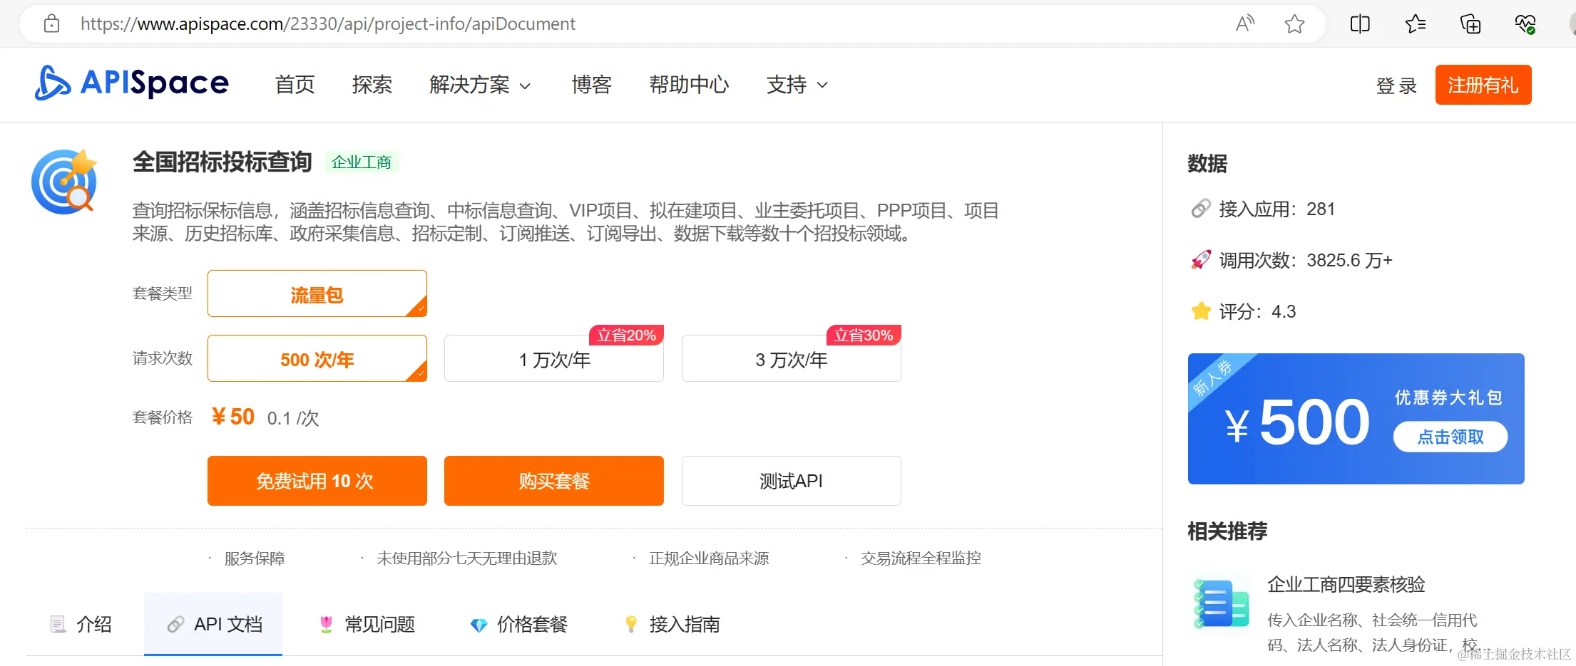Select the 3 万次/年 request option
The image size is (1576, 666).
click(792, 358)
